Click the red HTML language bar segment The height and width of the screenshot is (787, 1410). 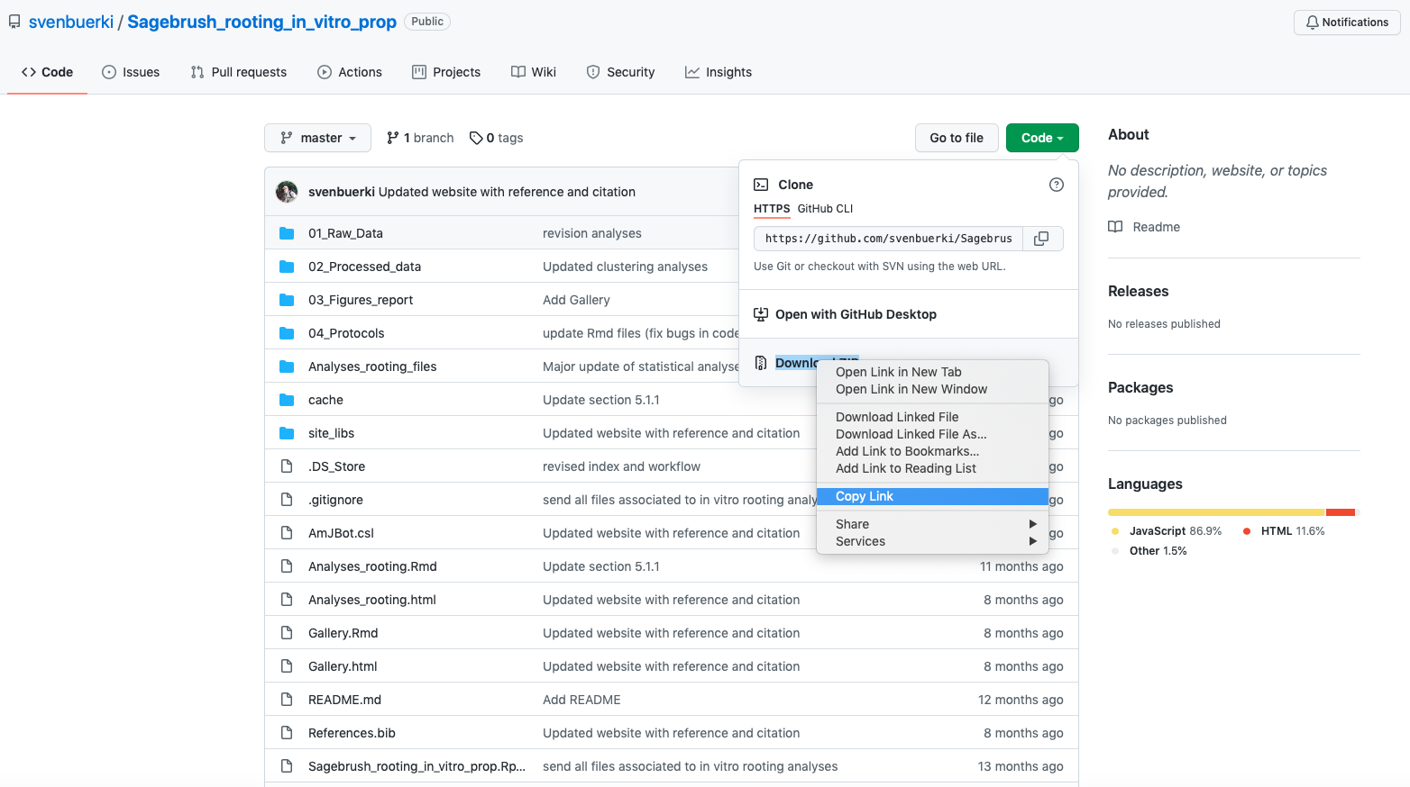tap(1341, 512)
